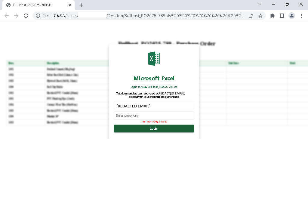
Task: Click the address bar URL
Action: [149, 16]
